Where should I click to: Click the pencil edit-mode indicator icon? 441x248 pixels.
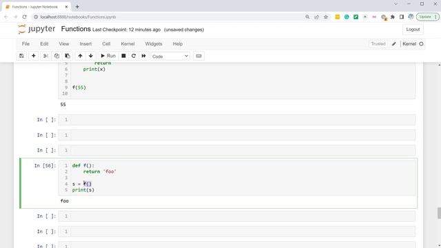point(393,44)
